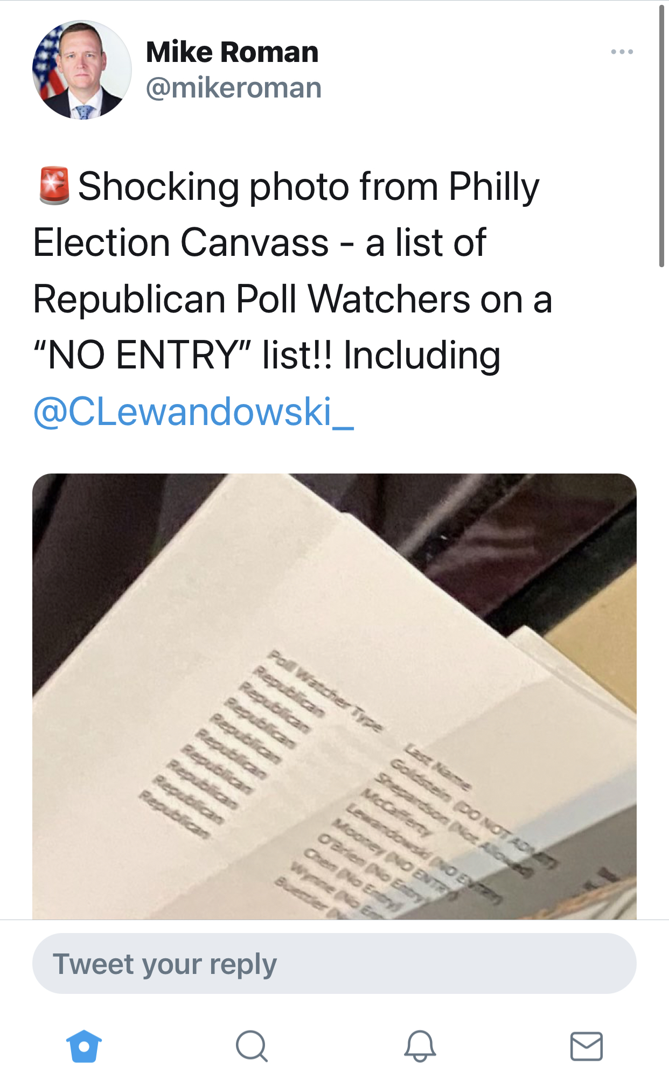Open the @mikeroman handle link
The height and width of the screenshot is (1086, 669).
pos(233,88)
